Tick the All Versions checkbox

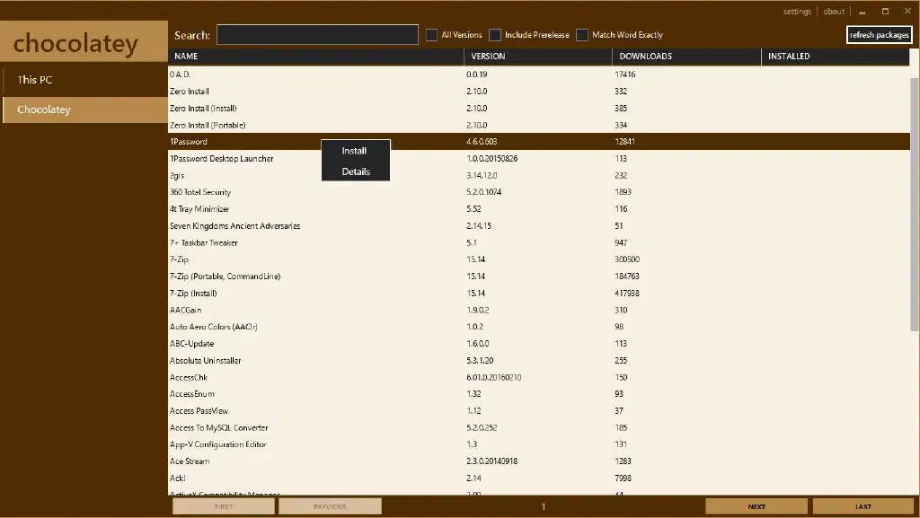click(432, 35)
